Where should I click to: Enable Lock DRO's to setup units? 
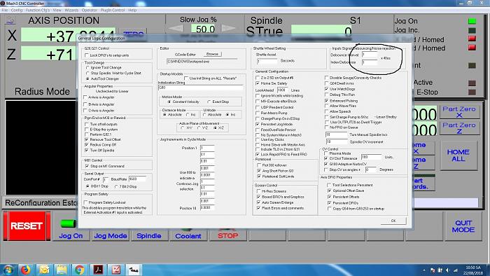pyautogui.click(x=87, y=55)
